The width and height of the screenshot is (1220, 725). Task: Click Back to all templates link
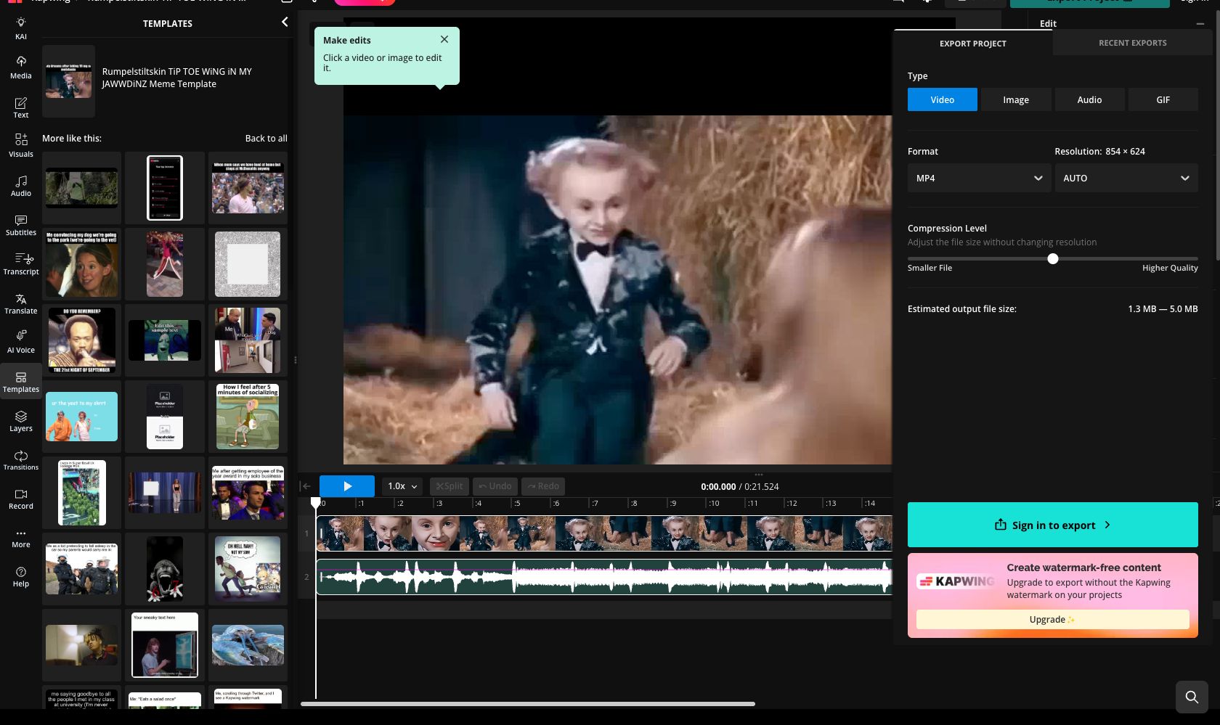pyautogui.click(x=266, y=138)
